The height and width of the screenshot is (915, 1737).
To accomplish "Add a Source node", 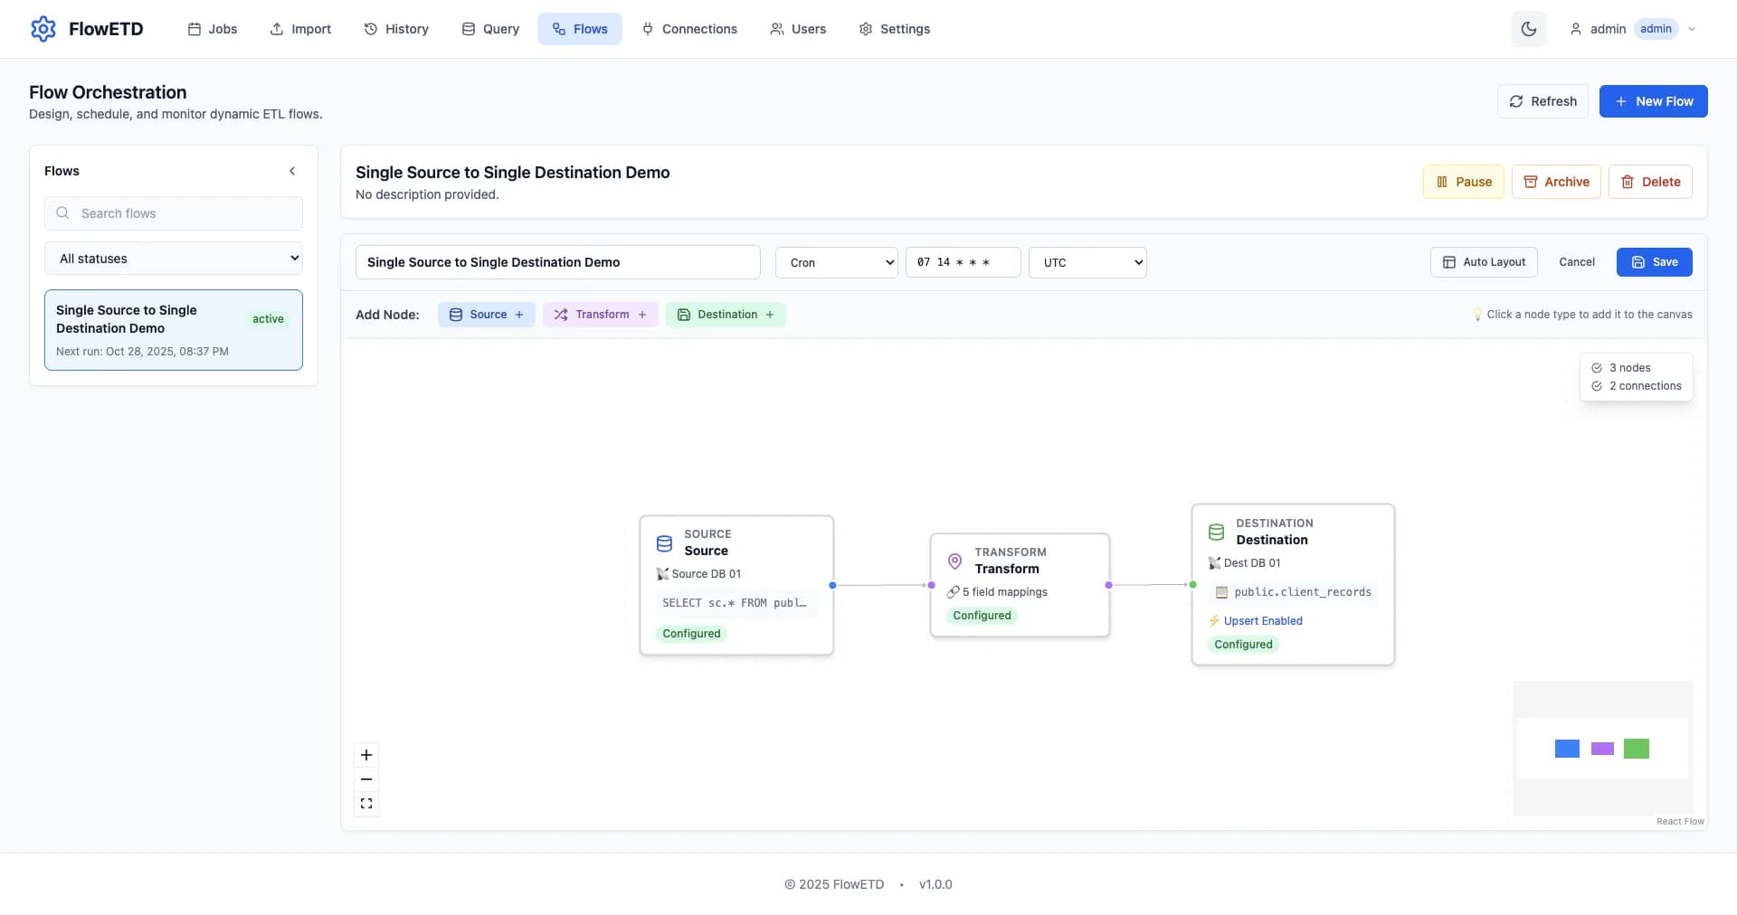I will point(487,315).
